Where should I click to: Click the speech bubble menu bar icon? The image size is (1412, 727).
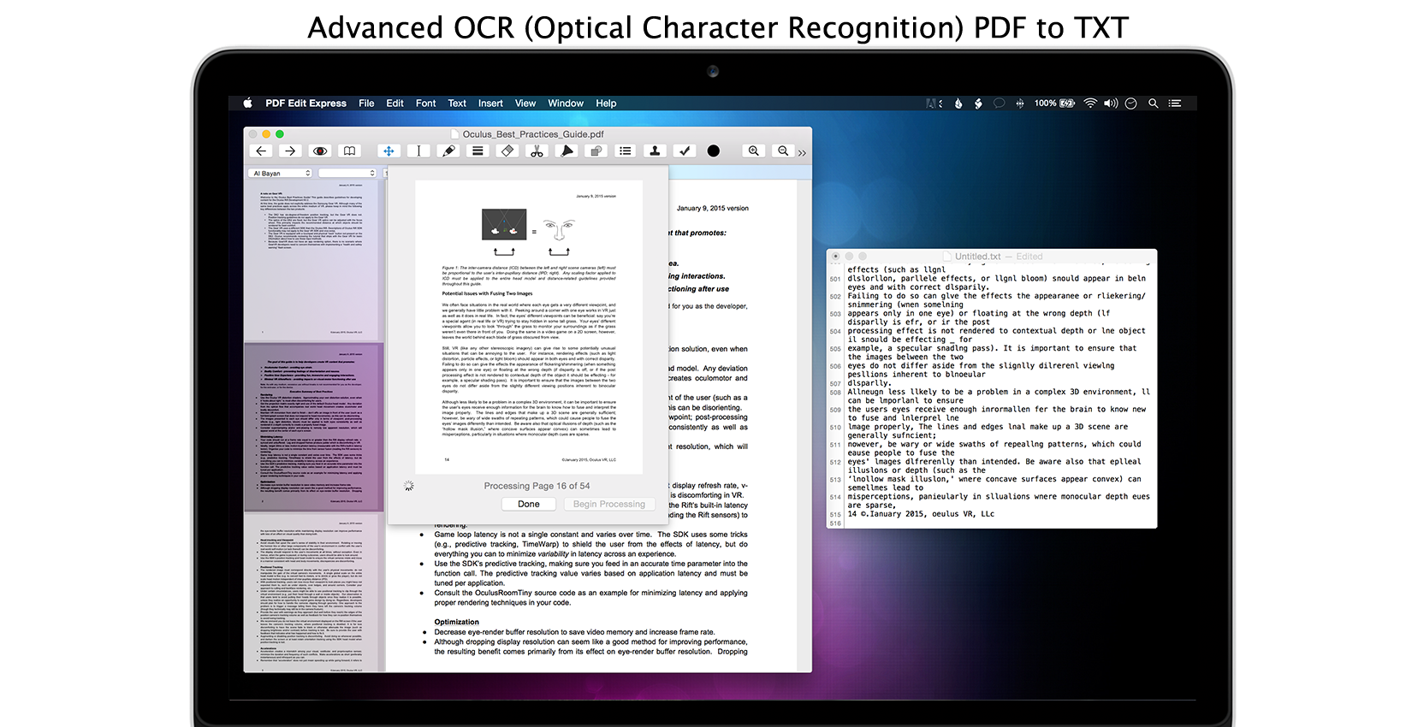coord(999,103)
